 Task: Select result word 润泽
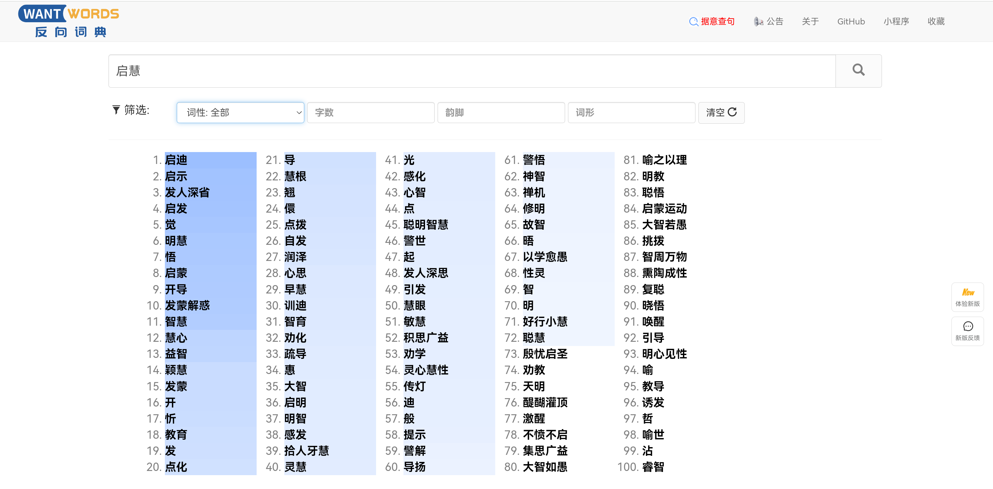295,257
